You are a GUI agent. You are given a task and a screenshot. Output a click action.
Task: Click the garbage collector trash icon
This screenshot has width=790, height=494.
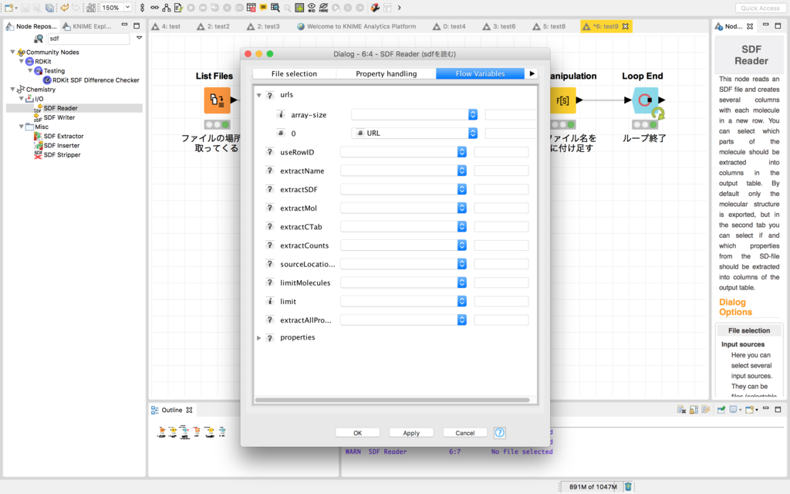(x=628, y=486)
